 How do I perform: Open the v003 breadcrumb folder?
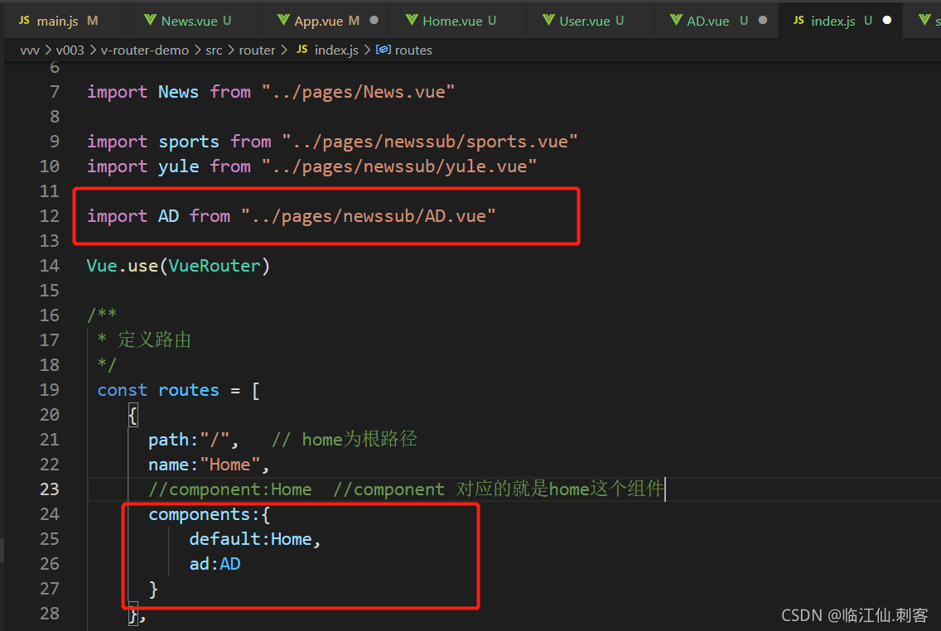pyautogui.click(x=70, y=51)
